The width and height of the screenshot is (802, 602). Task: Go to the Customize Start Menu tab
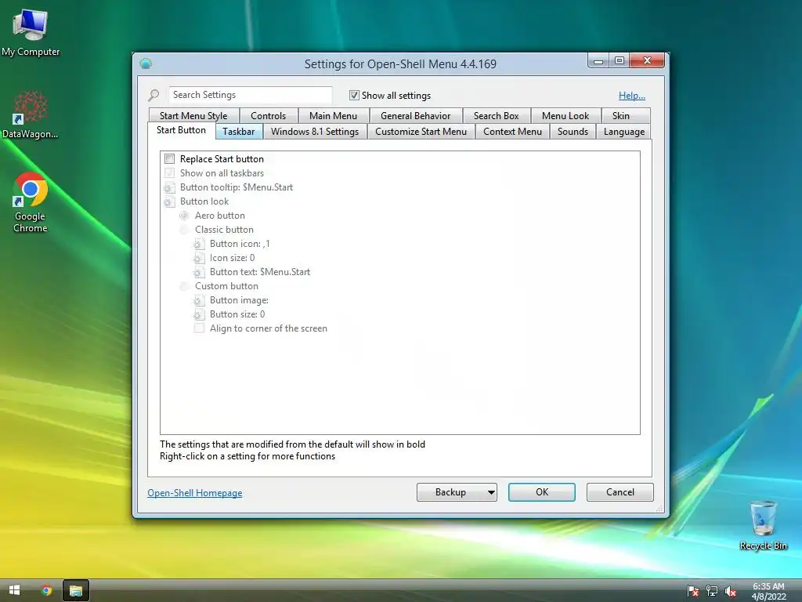(x=421, y=132)
